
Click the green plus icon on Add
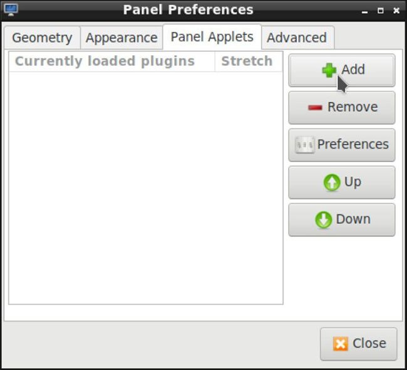click(x=329, y=70)
